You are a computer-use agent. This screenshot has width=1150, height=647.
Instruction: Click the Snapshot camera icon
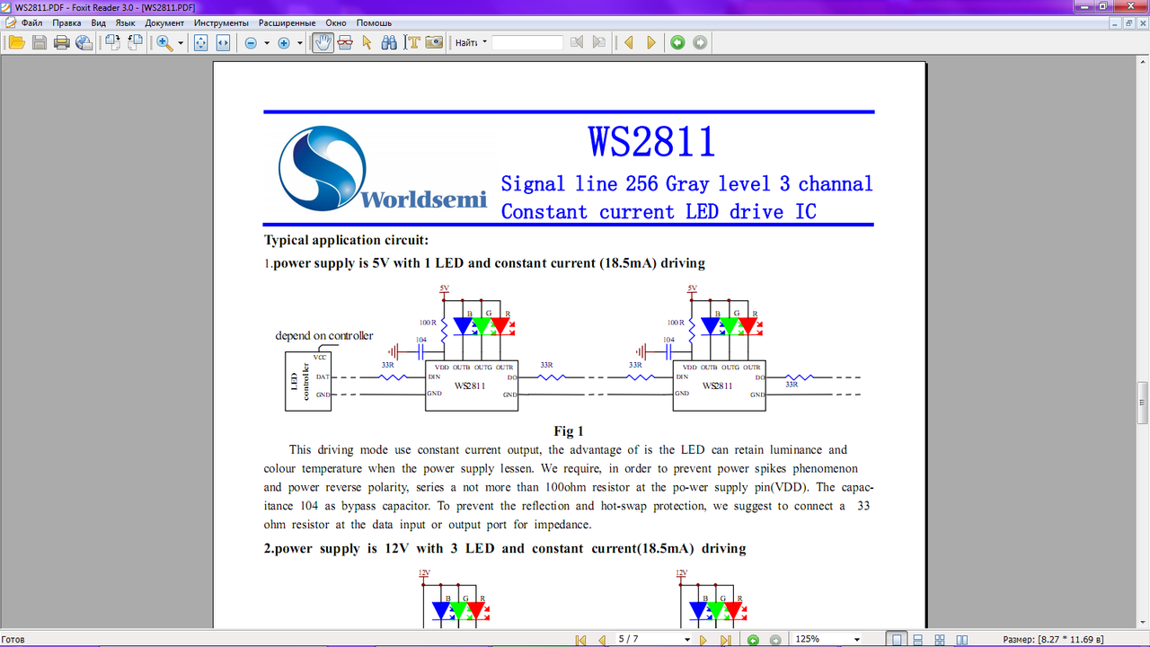pyautogui.click(x=434, y=42)
